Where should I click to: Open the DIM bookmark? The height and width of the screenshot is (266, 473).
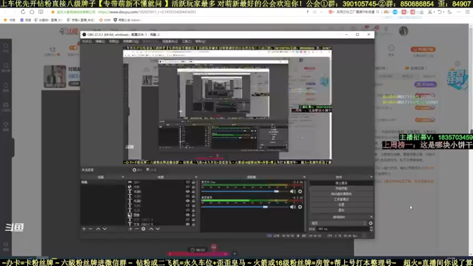click(x=105, y=20)
